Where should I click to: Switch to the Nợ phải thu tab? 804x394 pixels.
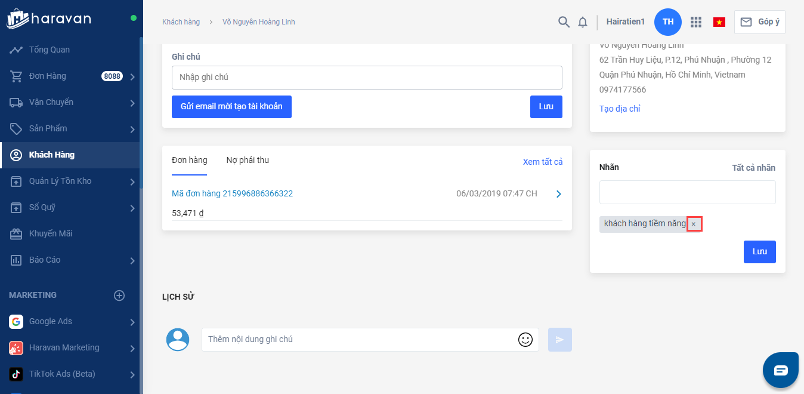248,161
